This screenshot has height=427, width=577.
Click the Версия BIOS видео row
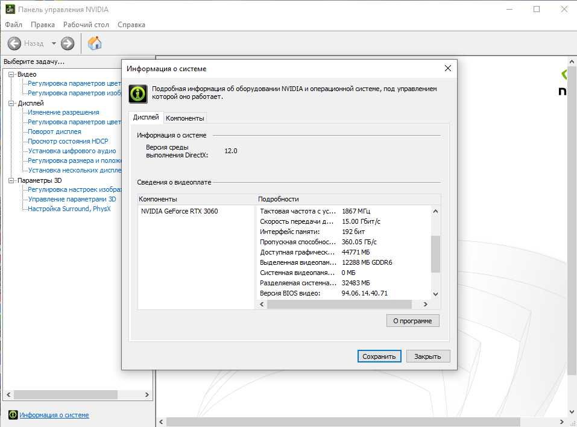pyautogui.click(x=344, y=293)
